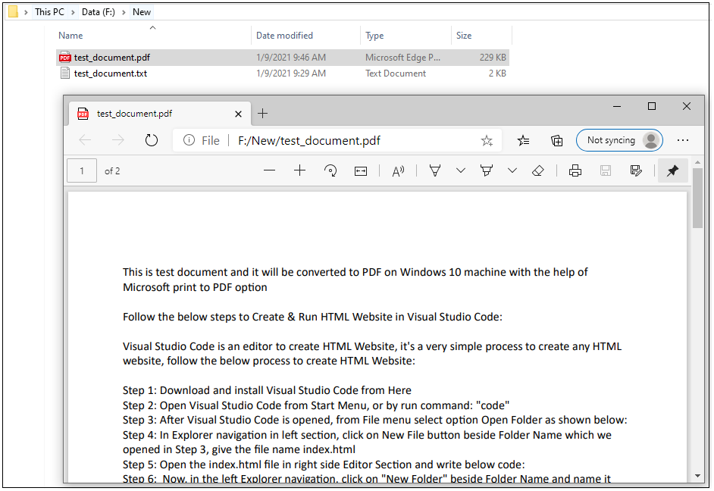Zoom in the PDF with plus icon
This screenshot has height=491, width=714.
coord(299,170)
